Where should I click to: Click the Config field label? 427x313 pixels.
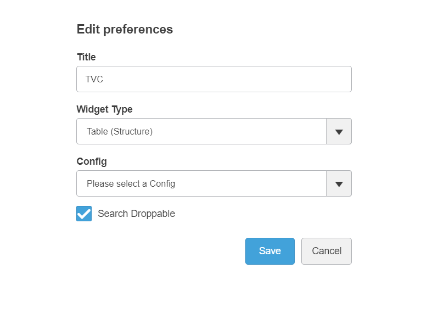(92, 161)
